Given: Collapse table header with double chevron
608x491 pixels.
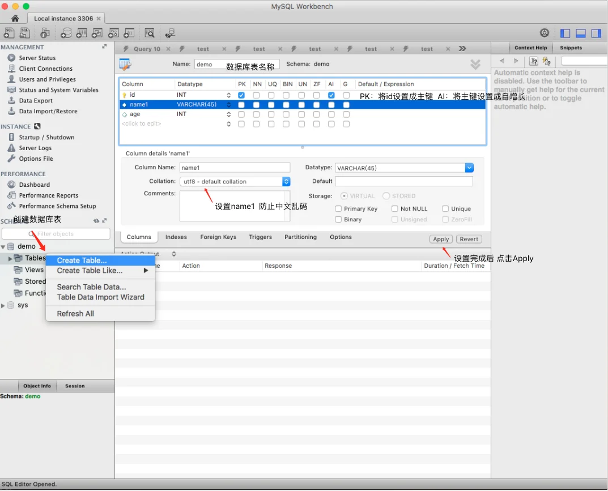Looking at the screenshot, I should coord(475,65).
